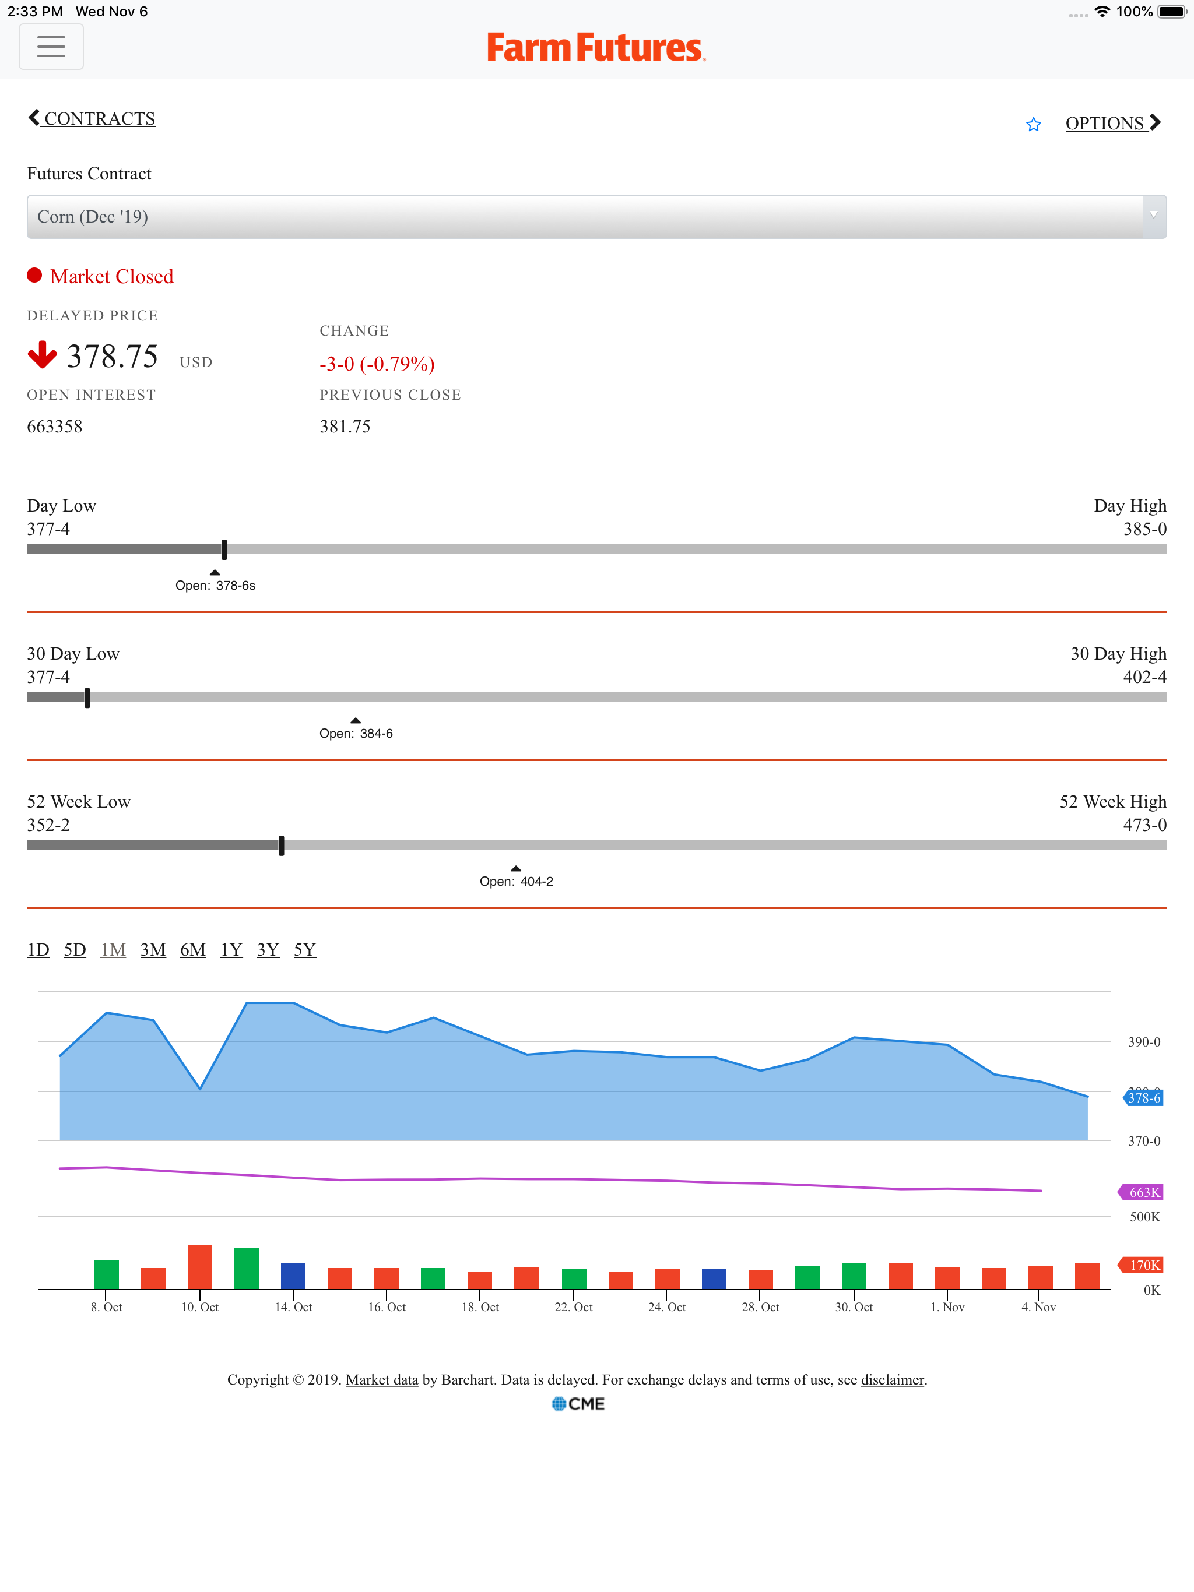This screenshot has width=1194, height=1592.
Task: Select the 1M chart range
Action: pyautogui.click(x=113, y=950)
